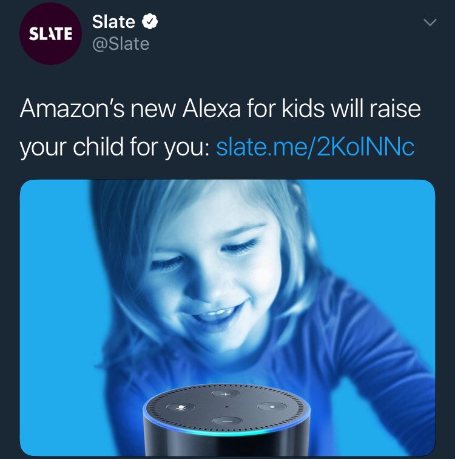This screenshot has height=459, width=455.
Task: Click the blue verified badge next to Slate
Action: [x=150, y=22]
